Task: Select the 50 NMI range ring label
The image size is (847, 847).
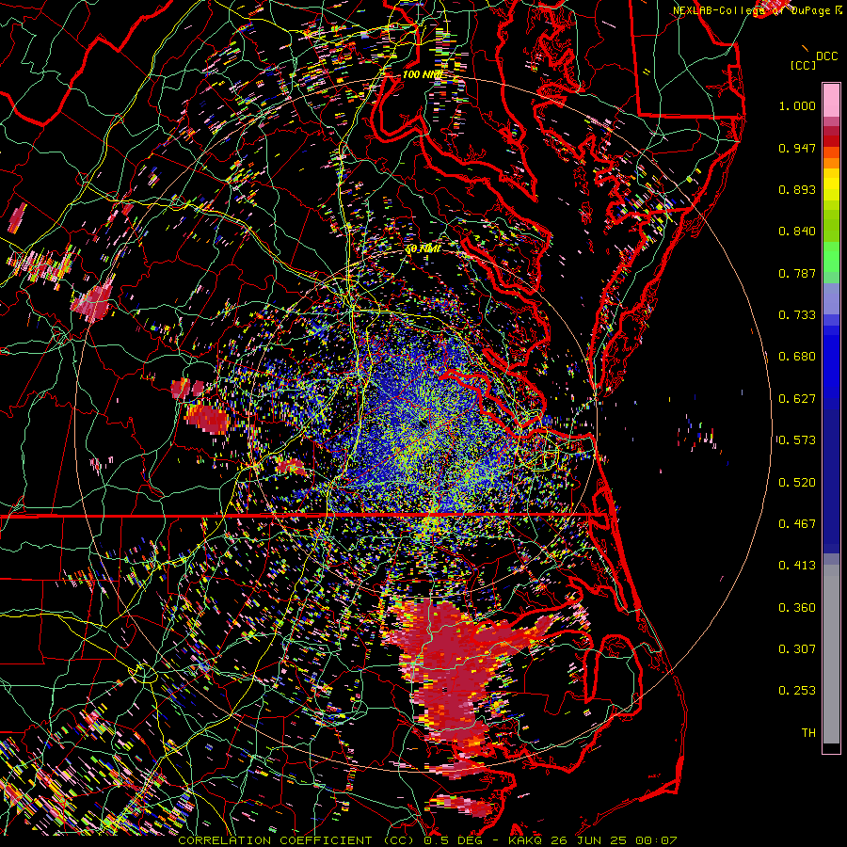Action: coord(422,249)
